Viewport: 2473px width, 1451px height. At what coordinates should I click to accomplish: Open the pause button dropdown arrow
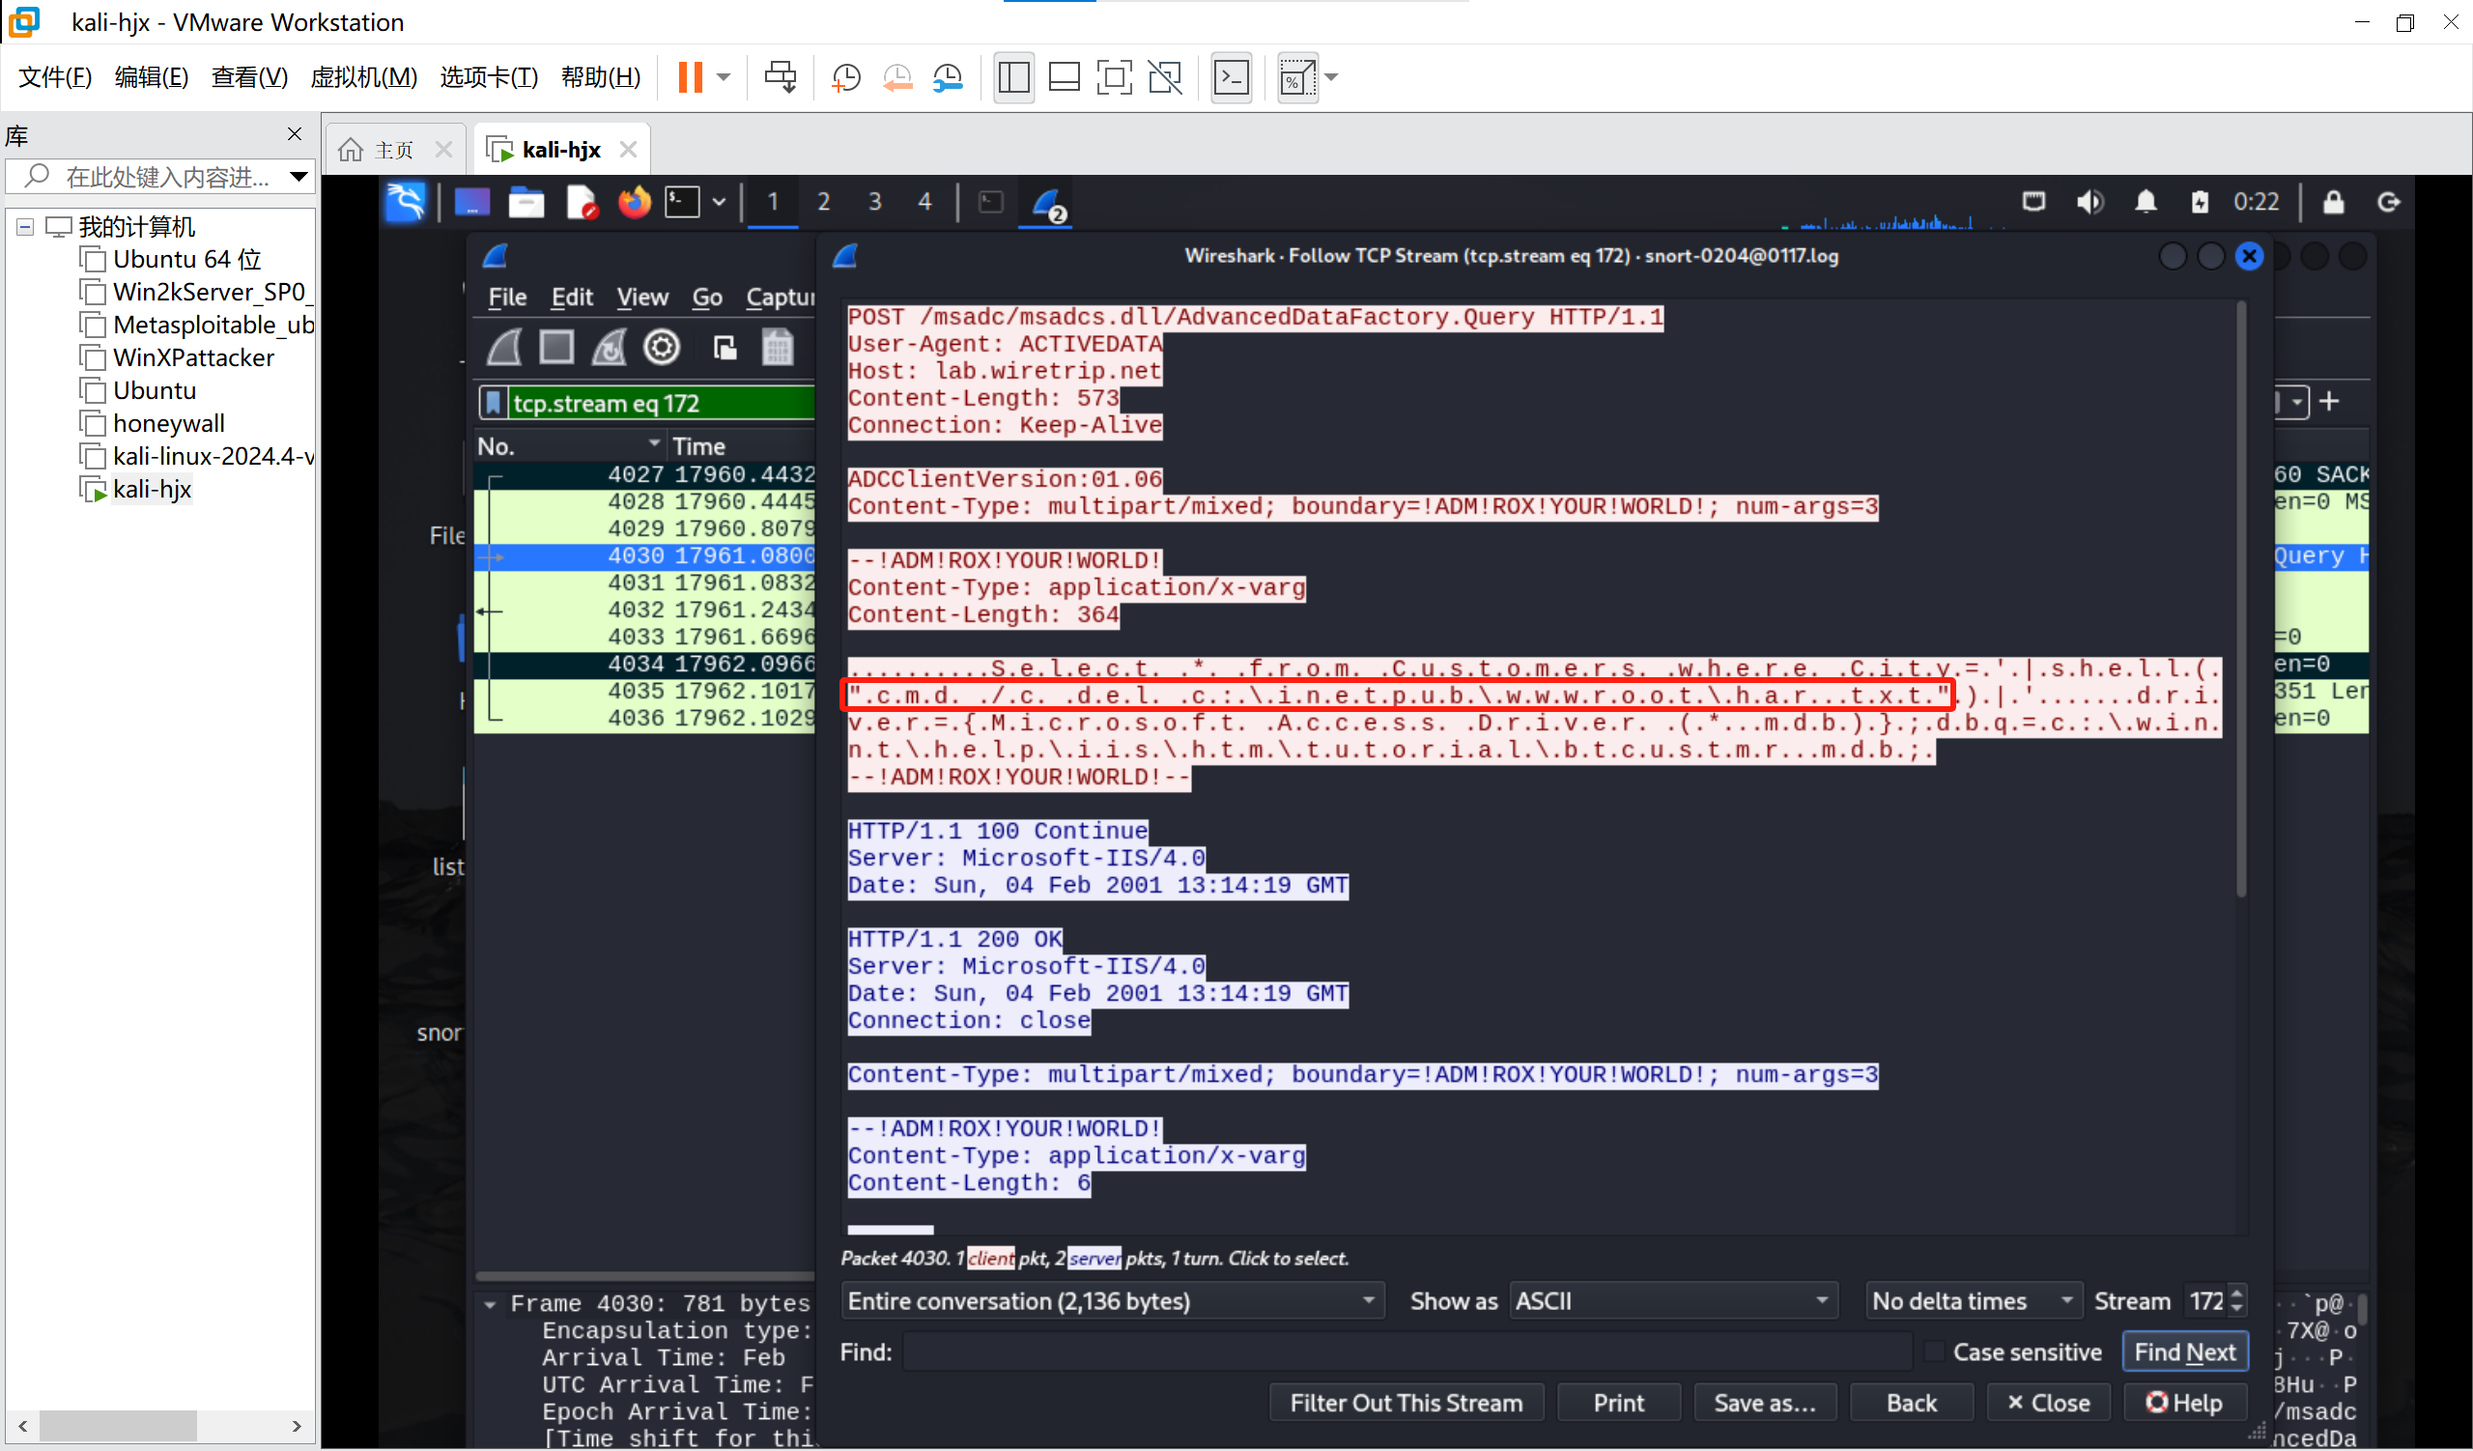click(725, 76)
